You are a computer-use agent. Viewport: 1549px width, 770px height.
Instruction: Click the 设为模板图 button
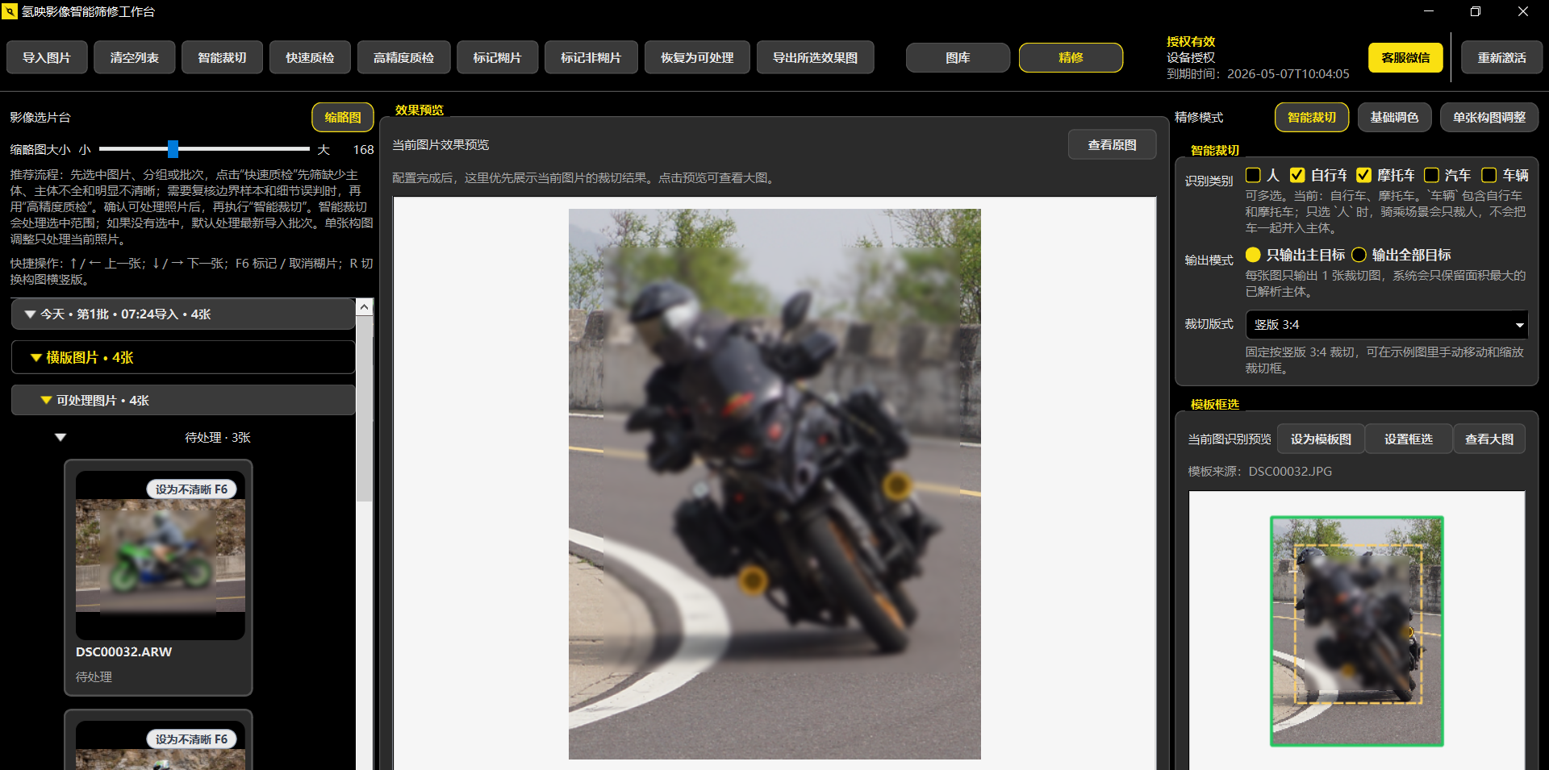1321,439
